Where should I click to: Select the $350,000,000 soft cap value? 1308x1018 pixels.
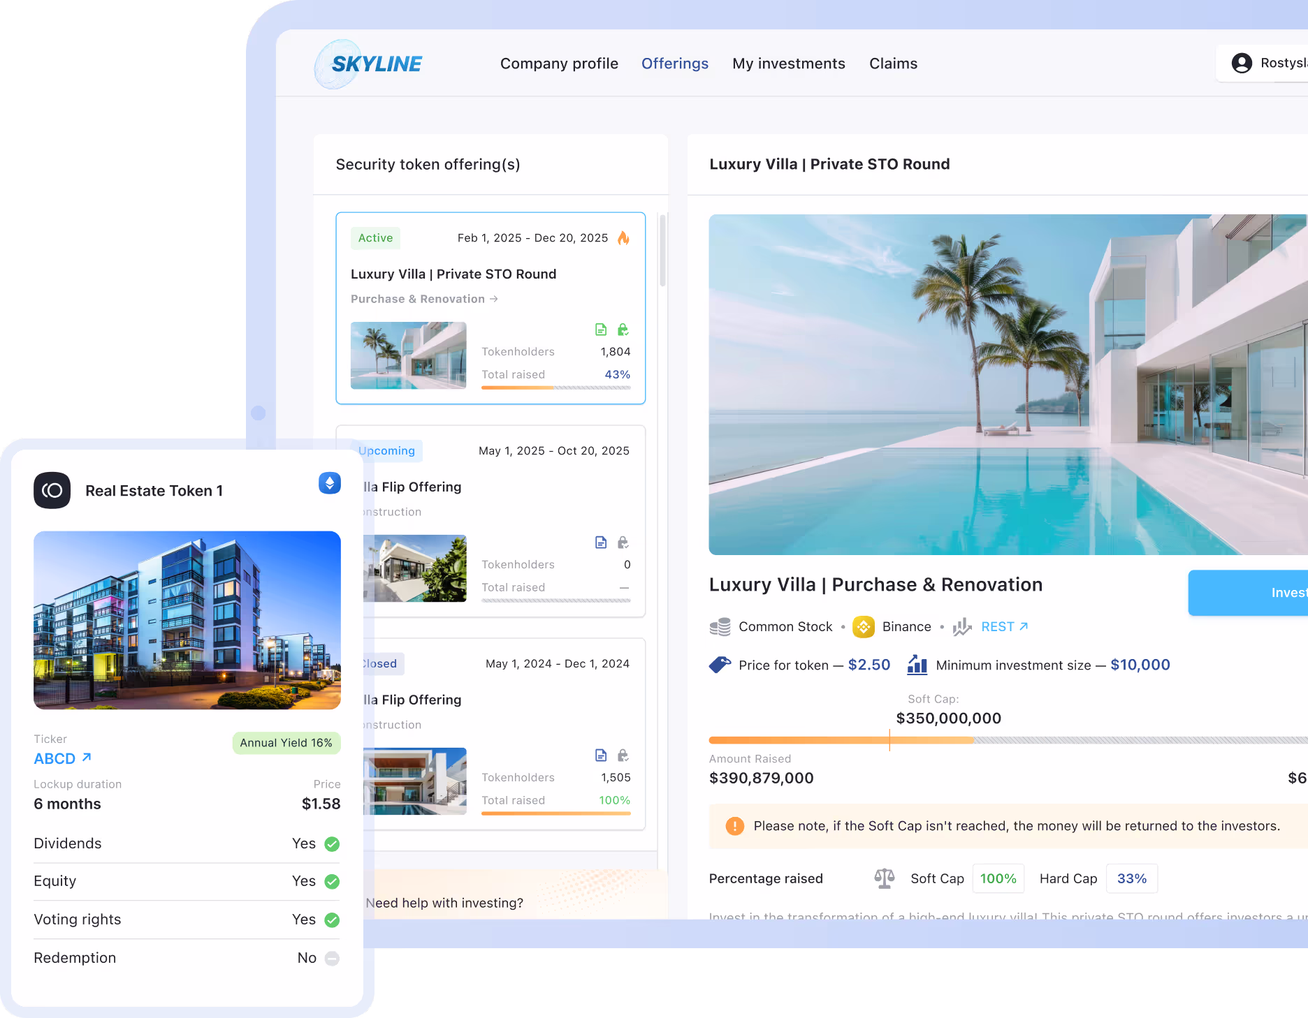click(x=949, y=718)
